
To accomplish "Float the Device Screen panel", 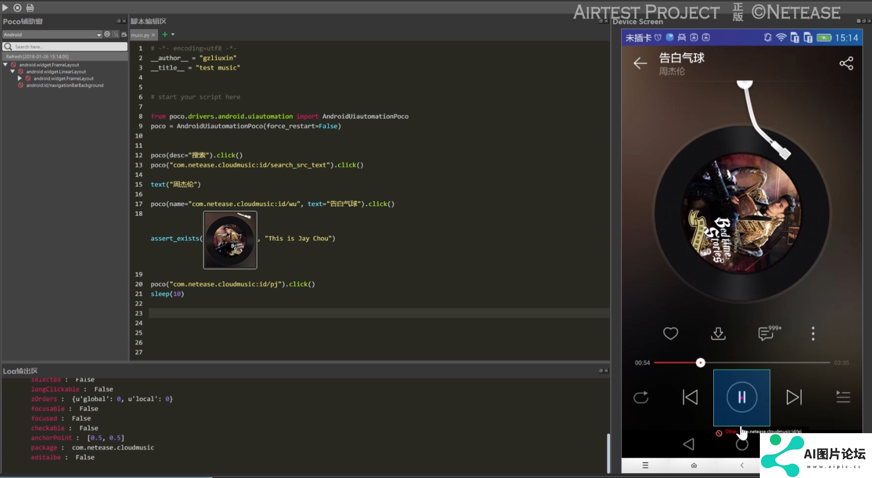I will click(x=864, y=21).
